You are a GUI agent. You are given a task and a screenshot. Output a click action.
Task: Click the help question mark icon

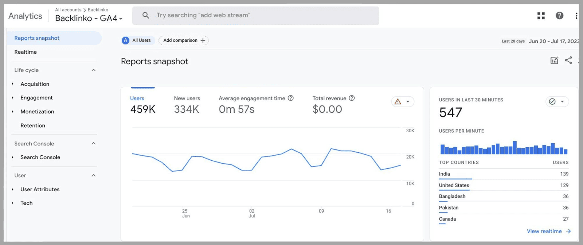559,16
